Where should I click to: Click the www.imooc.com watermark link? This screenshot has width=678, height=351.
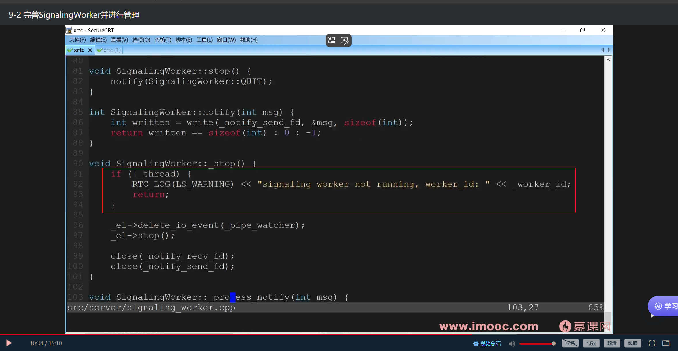click(489, 326)
